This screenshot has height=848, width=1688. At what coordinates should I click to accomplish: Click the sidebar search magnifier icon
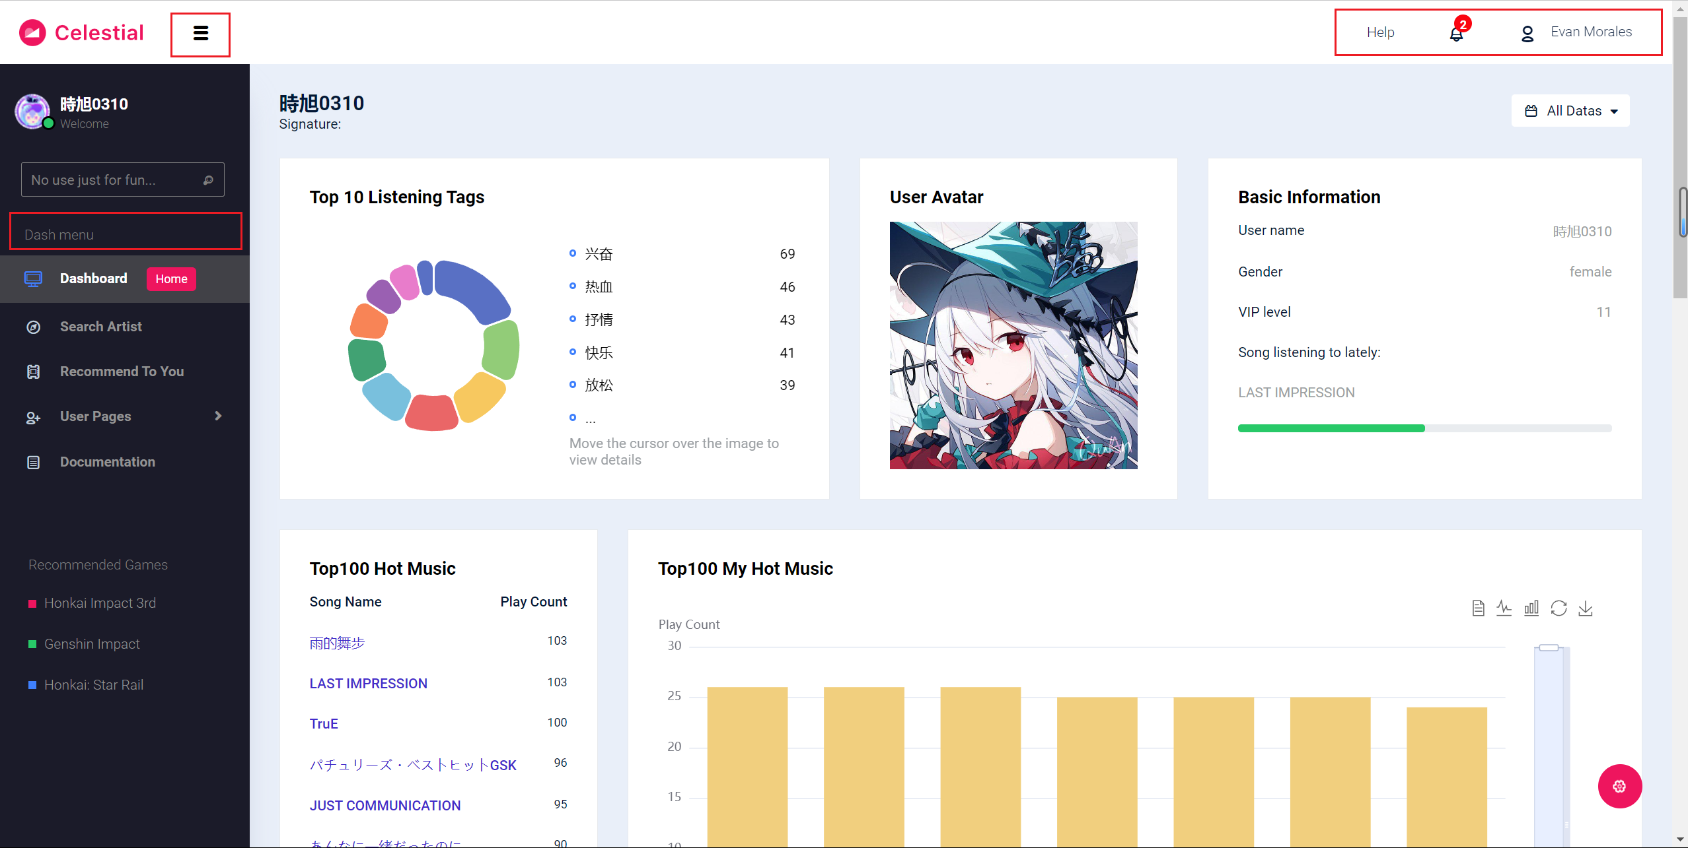point(208,180)
